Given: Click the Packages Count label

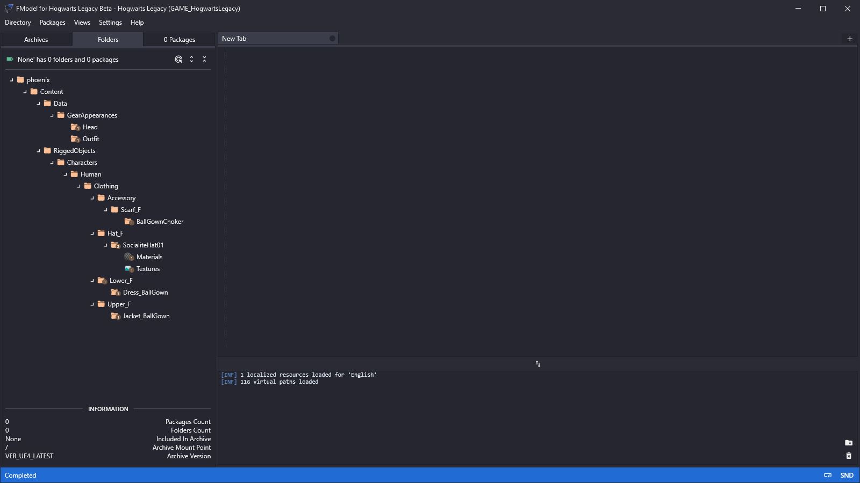Looking at the screenshot, I should 188,422.
